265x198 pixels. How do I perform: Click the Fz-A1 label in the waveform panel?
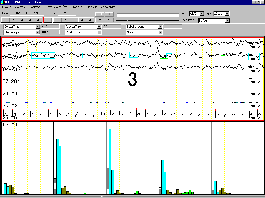[x=10, y=46]
